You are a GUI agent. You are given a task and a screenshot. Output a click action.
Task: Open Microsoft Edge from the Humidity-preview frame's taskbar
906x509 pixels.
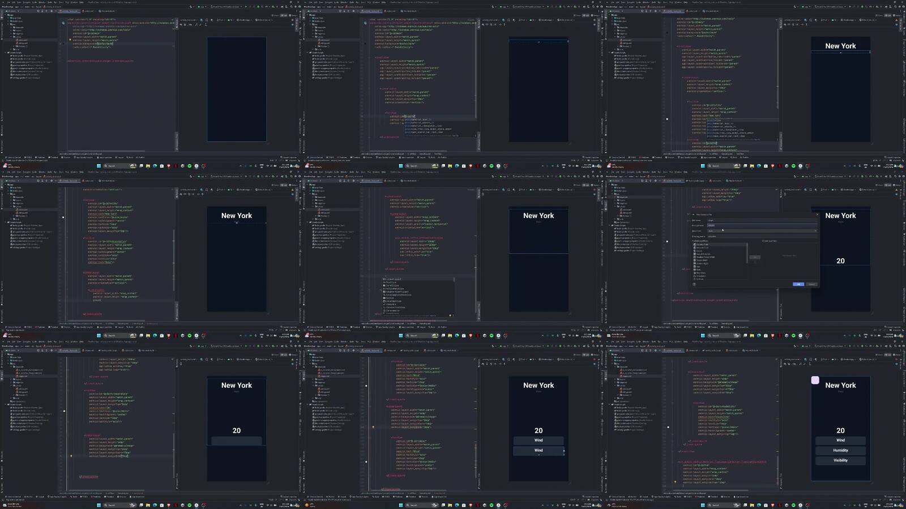click(759, 505)
